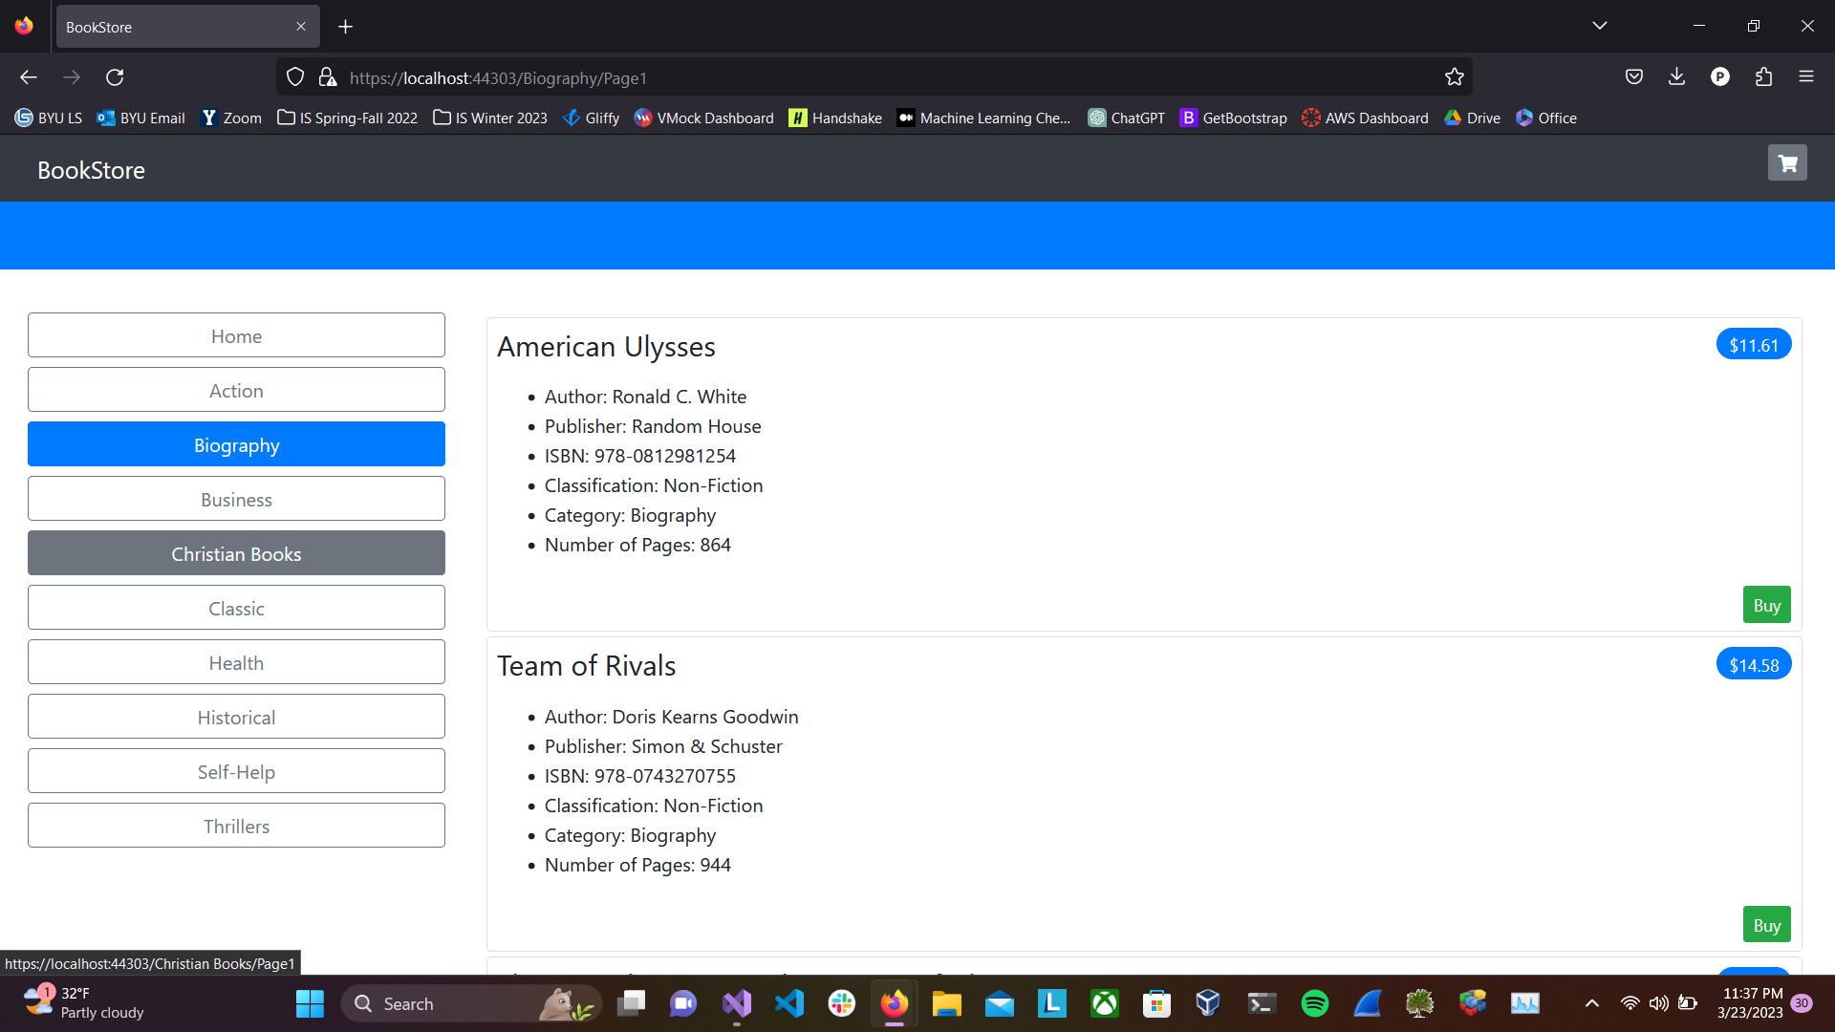
Task: Open the shopping cart icon
Action: click(x=1787, y=163)
